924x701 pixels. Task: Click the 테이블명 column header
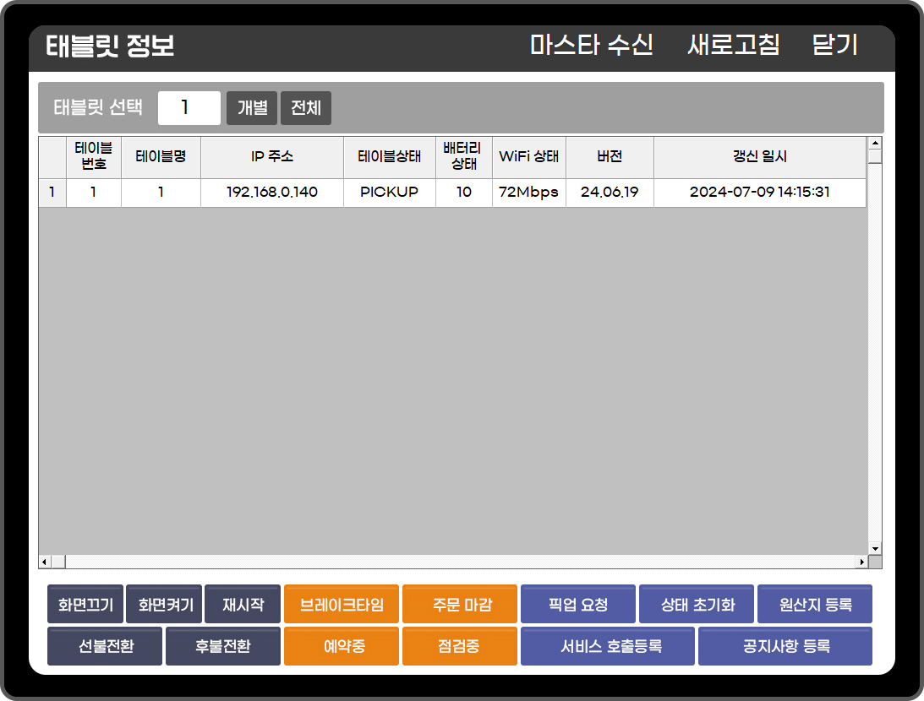pyautogui.click(x=161, y=157)
